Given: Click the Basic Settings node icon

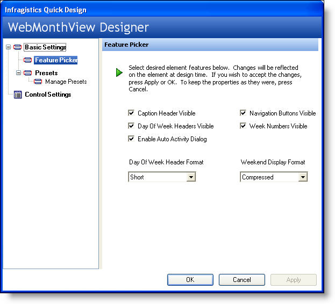Looking at the screenshot, I should [18, 47].
